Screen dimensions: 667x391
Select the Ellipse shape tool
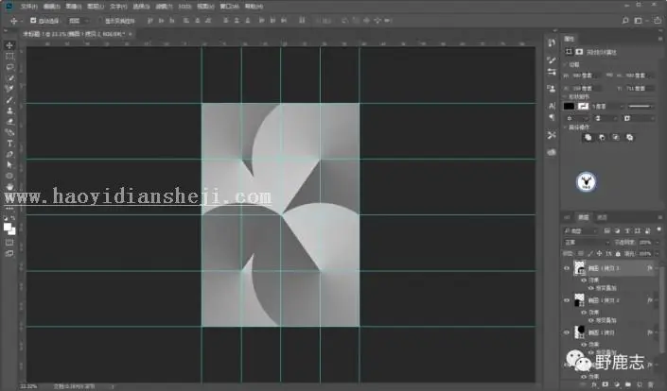click(9, 176)
